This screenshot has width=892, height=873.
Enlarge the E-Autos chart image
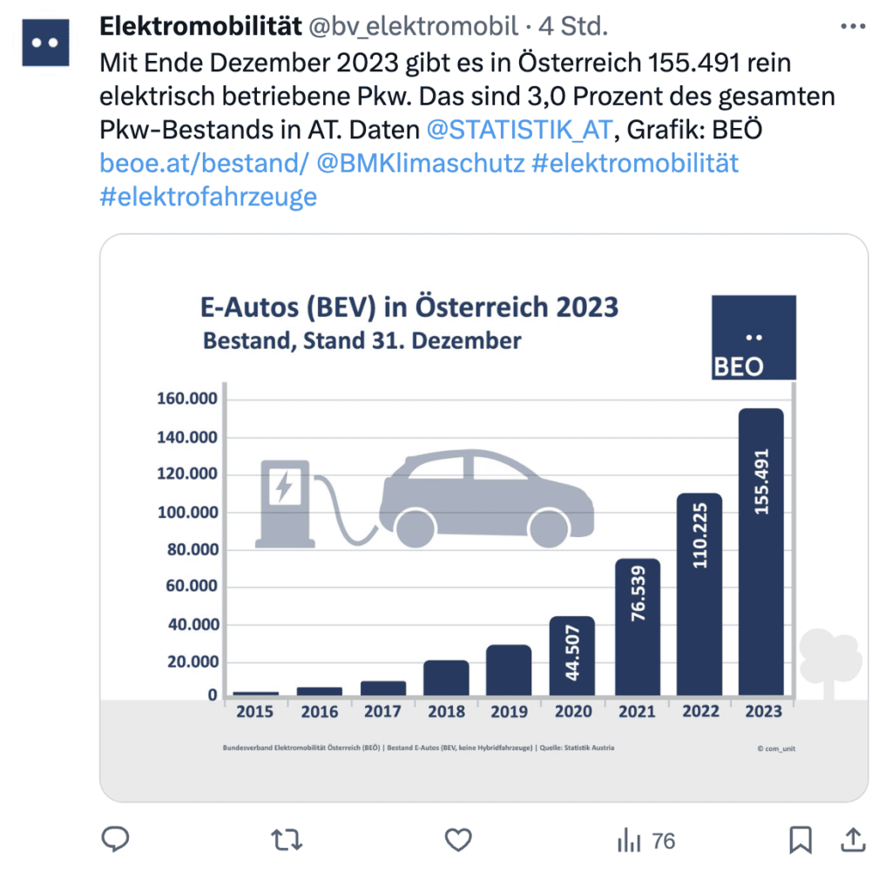[484, 518]
